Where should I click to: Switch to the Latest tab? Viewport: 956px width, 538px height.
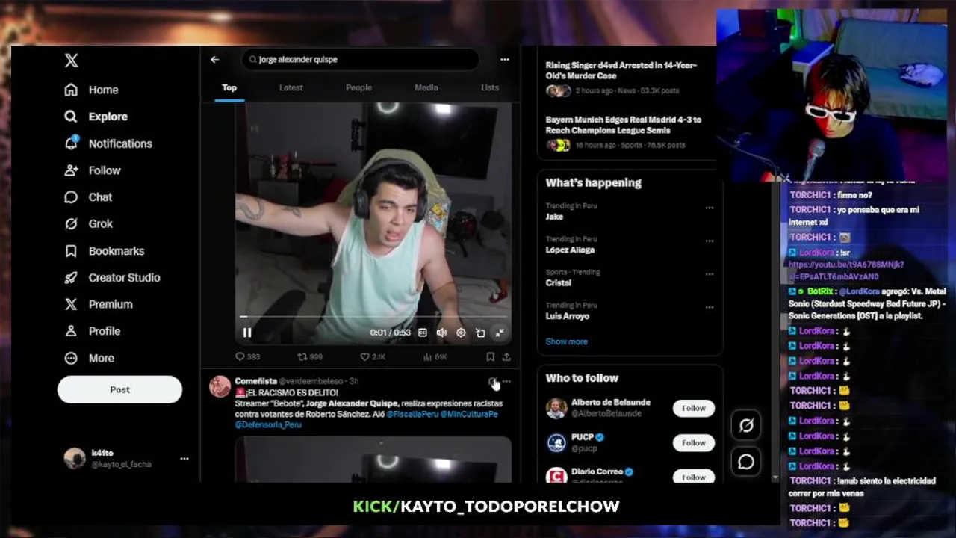291,87
